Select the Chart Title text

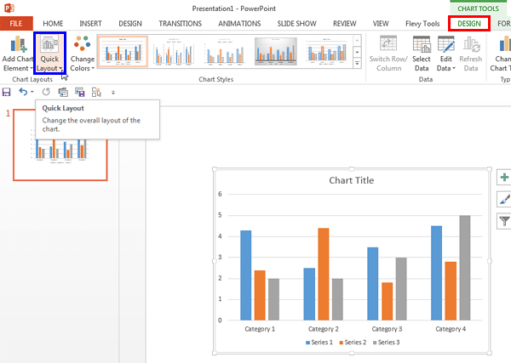point(351,180)
